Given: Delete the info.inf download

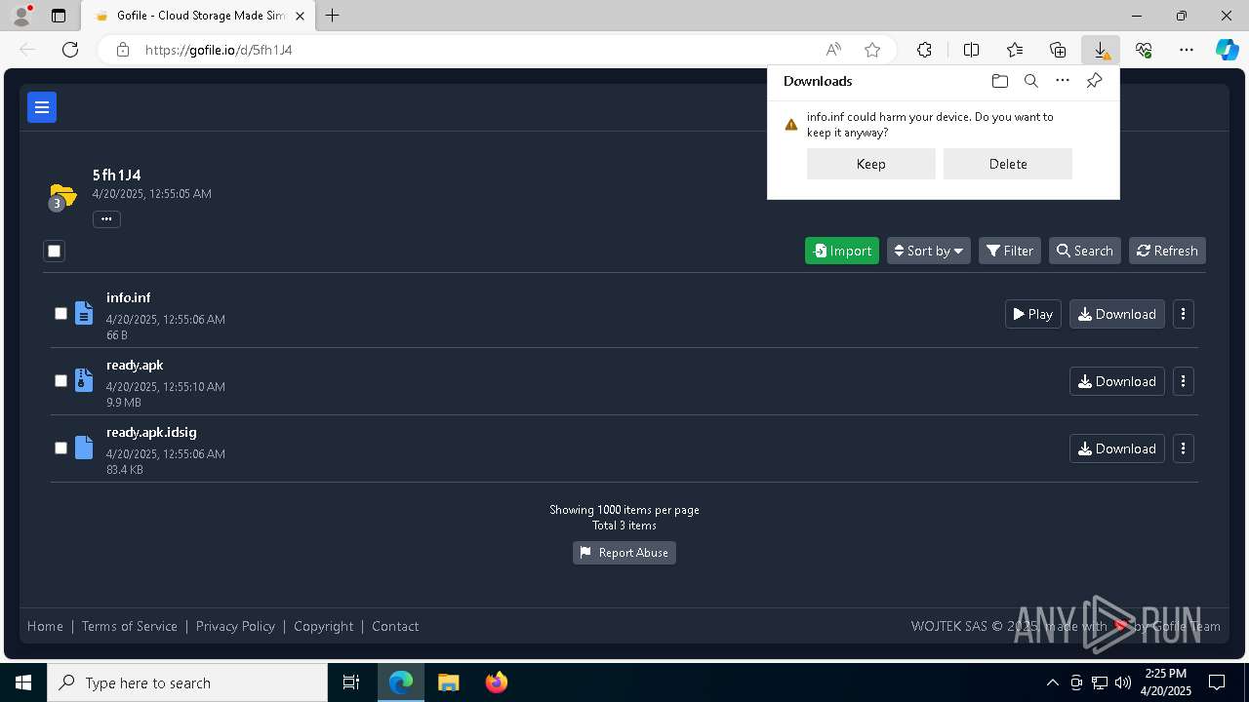Looking at the screenshot, I should click(x=1008, y=164).
